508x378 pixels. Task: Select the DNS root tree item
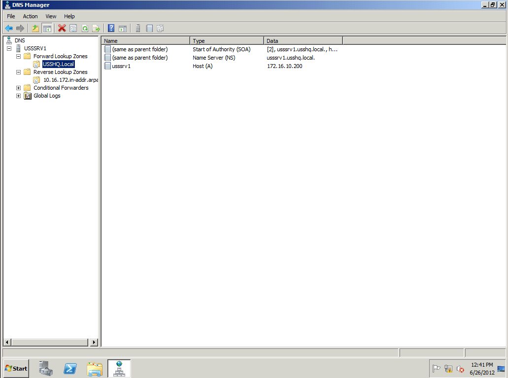pos(20,40)
